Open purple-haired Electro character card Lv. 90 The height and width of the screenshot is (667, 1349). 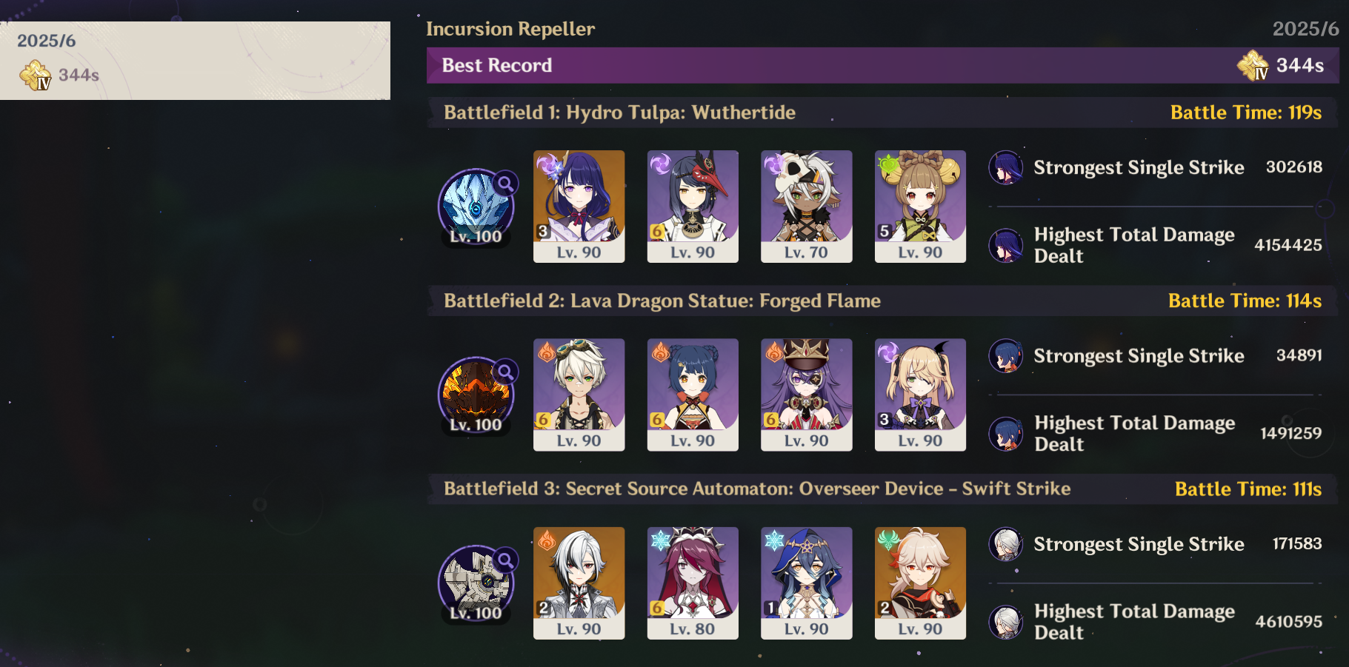point(579,207)
